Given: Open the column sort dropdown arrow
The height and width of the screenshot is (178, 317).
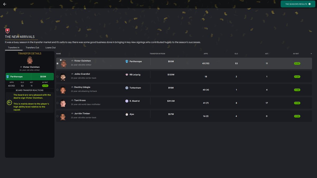Looking at the screenshot, I should (x=311, y=54).
